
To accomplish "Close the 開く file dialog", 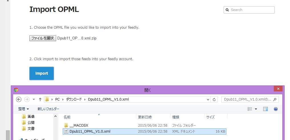I will tap(278, 89).
